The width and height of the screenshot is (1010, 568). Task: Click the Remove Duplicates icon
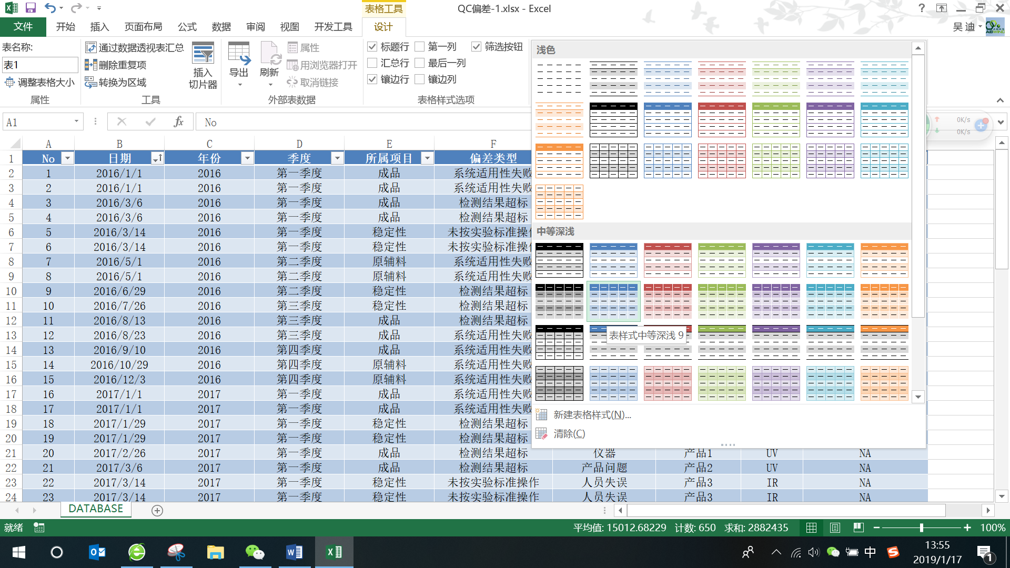pyautogui.click(x=91, y=65)
